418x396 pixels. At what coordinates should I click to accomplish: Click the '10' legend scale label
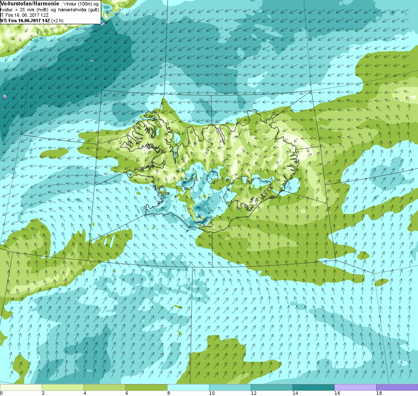tap(212, 393)
